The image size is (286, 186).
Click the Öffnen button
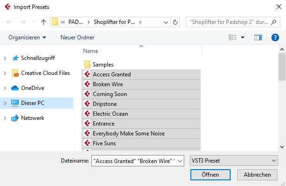coord(211,175)
